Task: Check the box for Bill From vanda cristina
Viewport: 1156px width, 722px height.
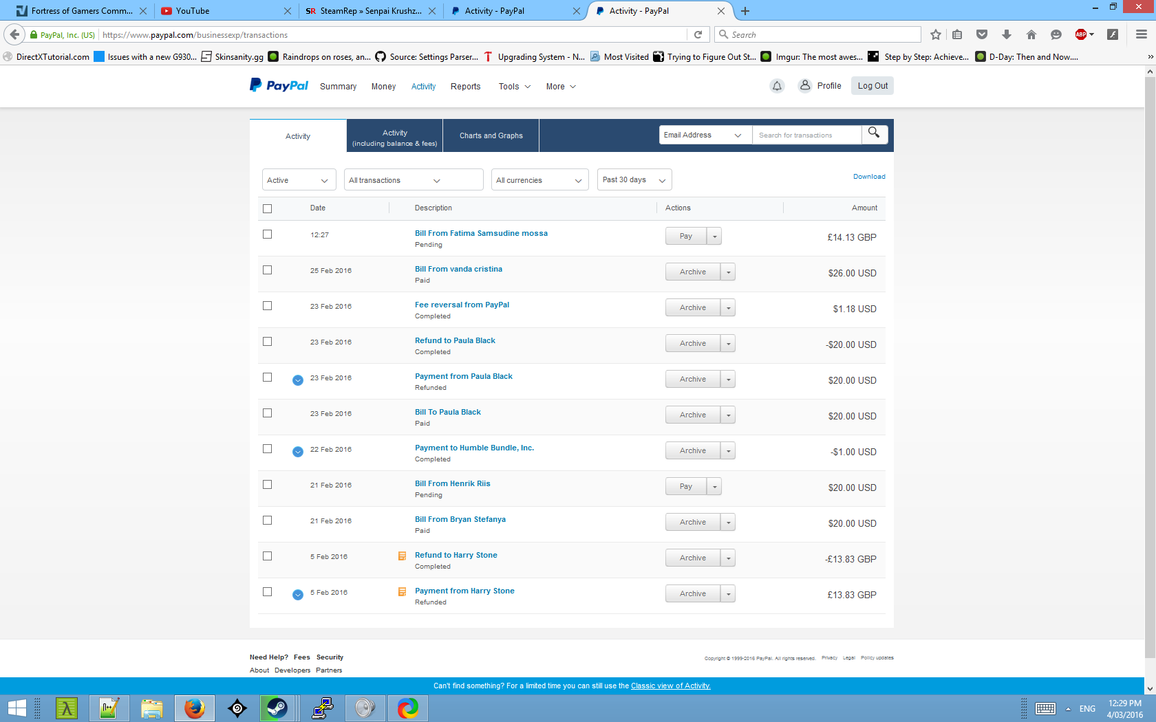Action: pos(268,270)
